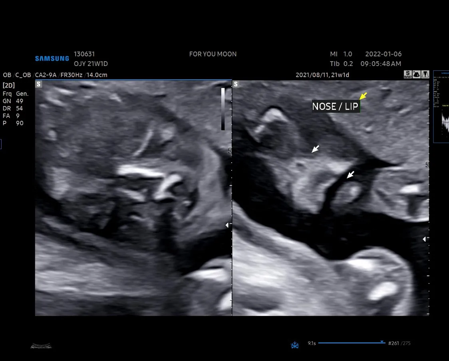Click the 2021/08/11, 21w1d exam date
The width and height of the screenshot is (449, 361).
point(322,75)
